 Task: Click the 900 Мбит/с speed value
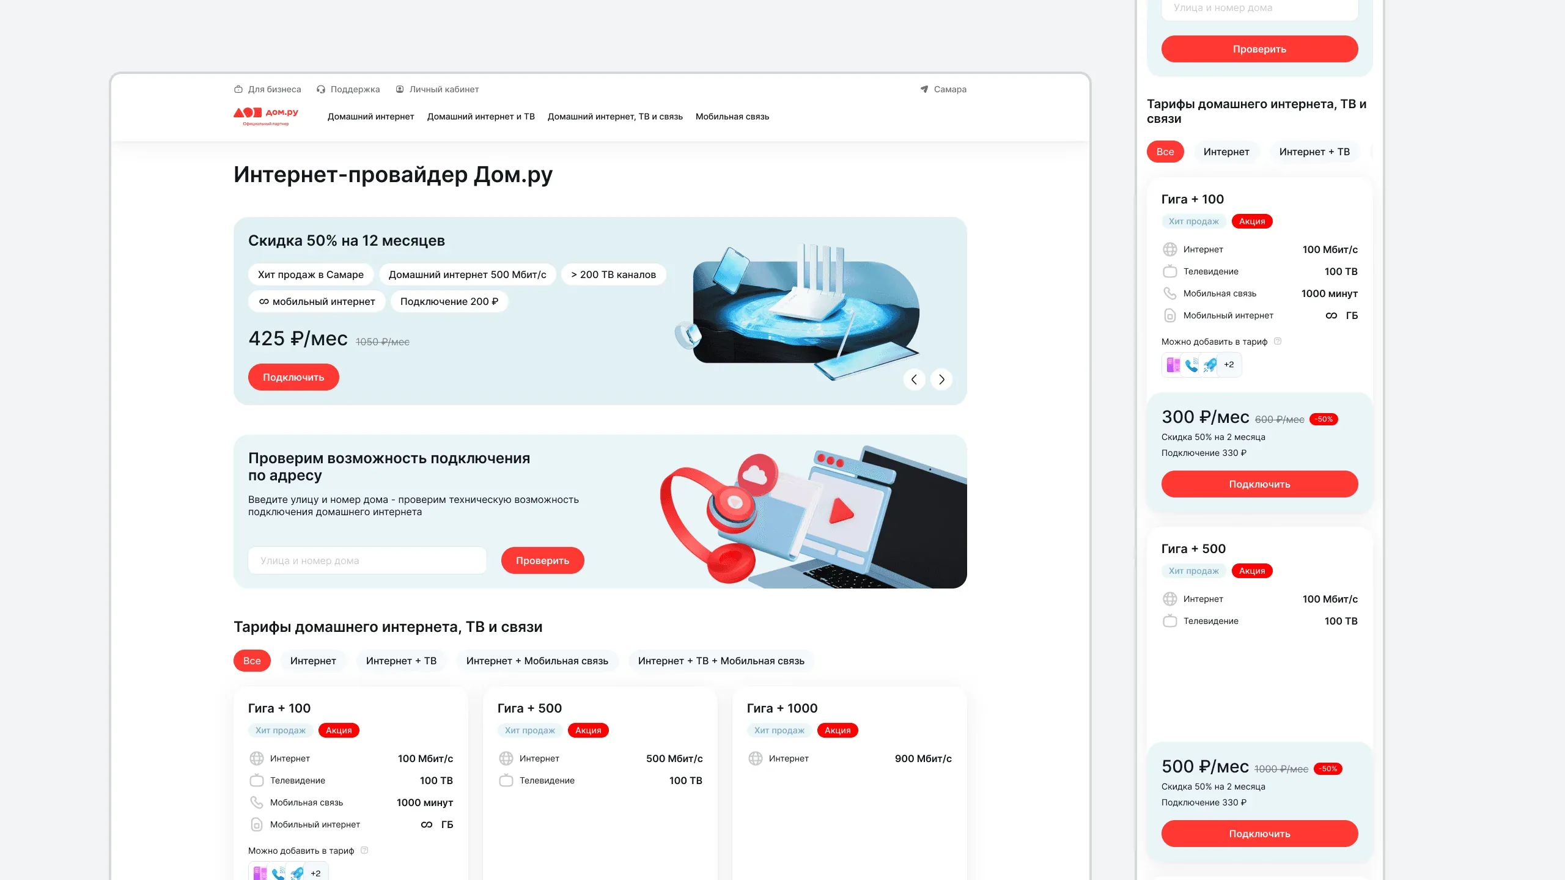[x=923, y=758]
